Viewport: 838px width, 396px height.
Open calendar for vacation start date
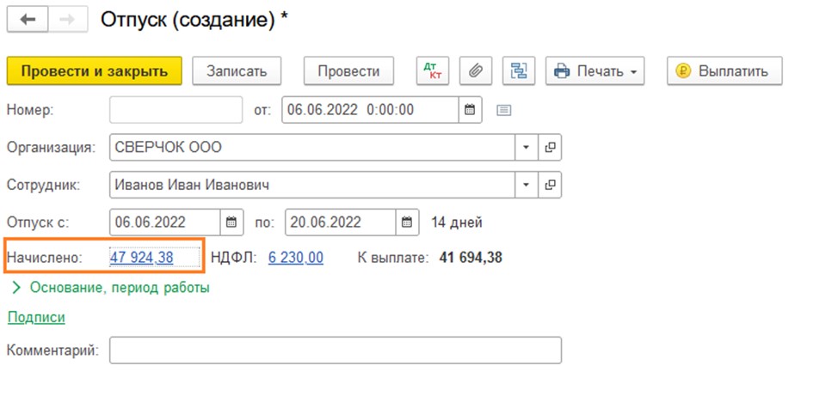point(231,222)
